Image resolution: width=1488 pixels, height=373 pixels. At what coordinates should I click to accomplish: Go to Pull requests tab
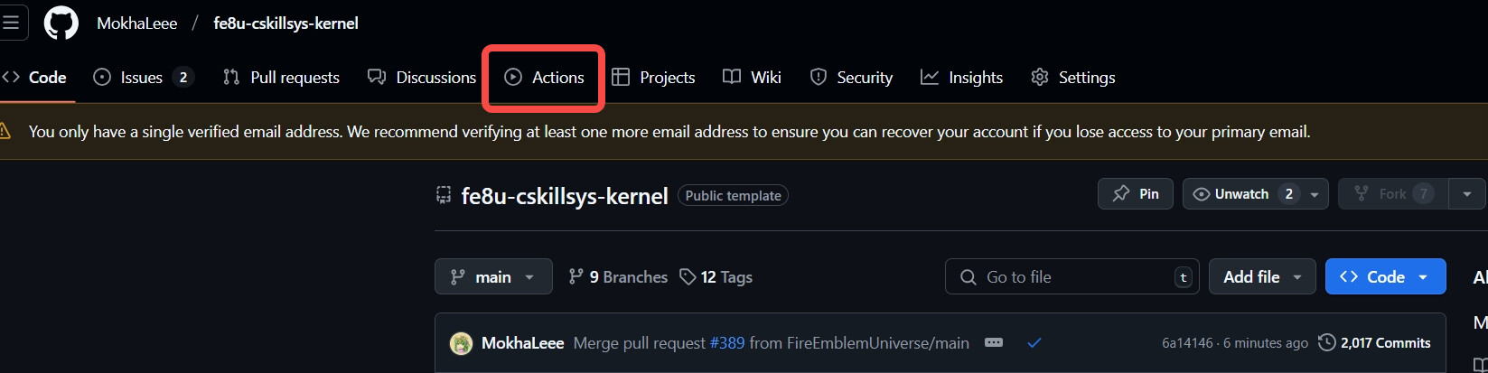[281, 78]
